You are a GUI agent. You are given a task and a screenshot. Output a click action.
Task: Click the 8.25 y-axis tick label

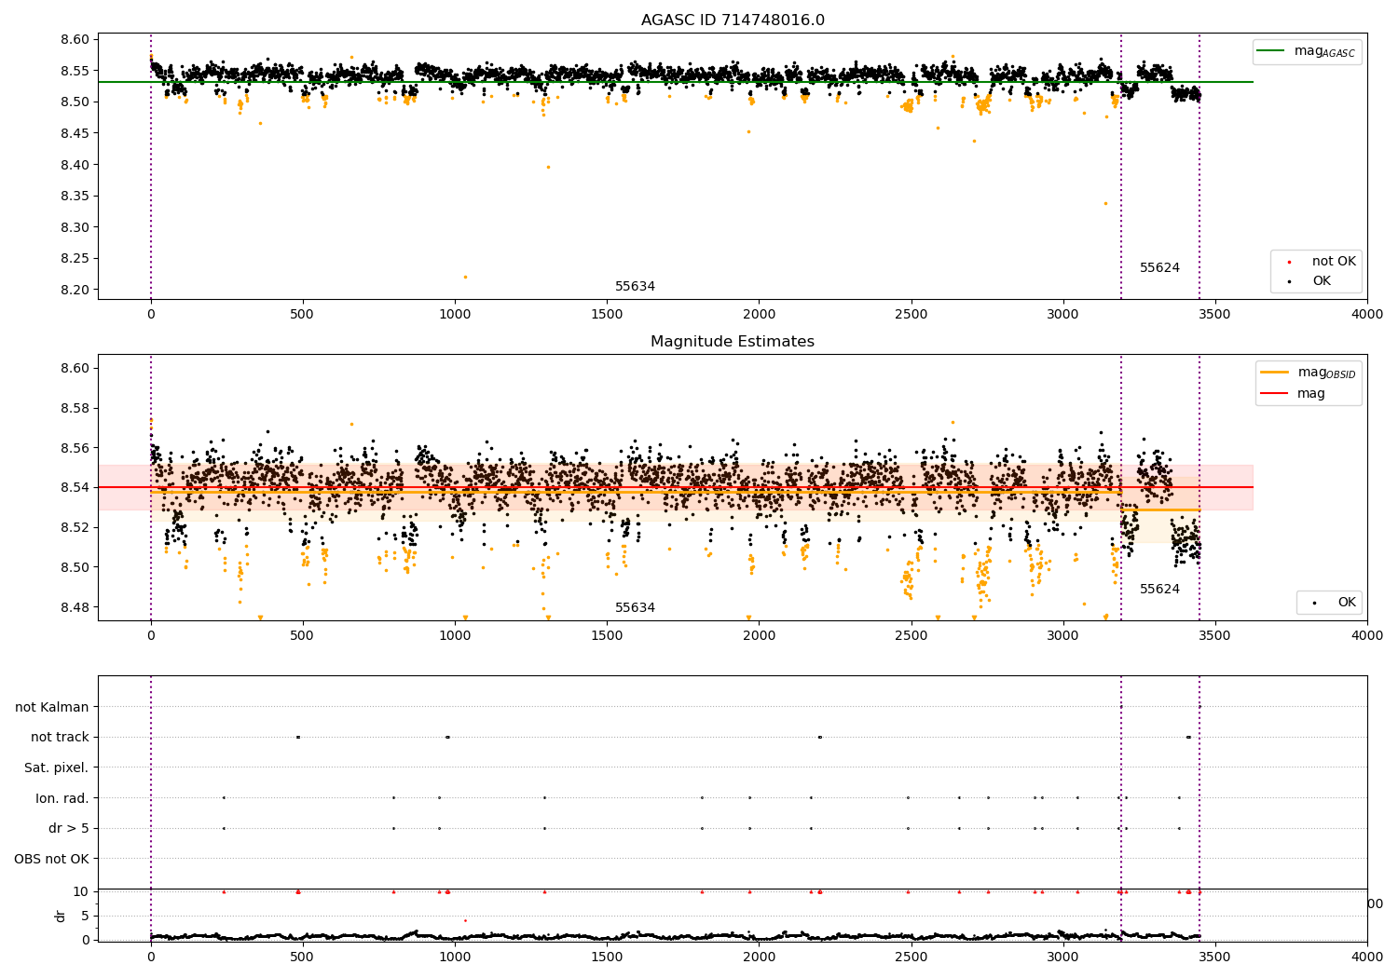pos(74,258)
